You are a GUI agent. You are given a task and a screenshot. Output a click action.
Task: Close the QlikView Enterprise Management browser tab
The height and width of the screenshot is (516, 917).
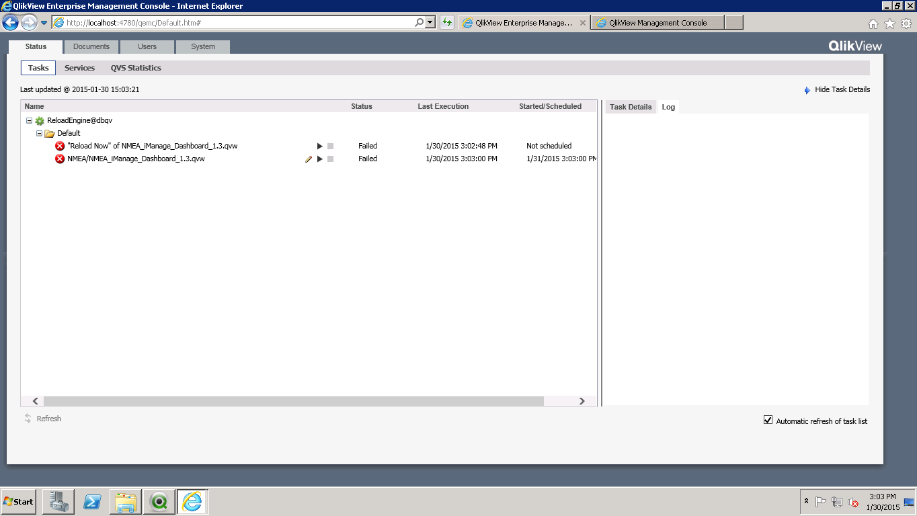click(583, 23)
